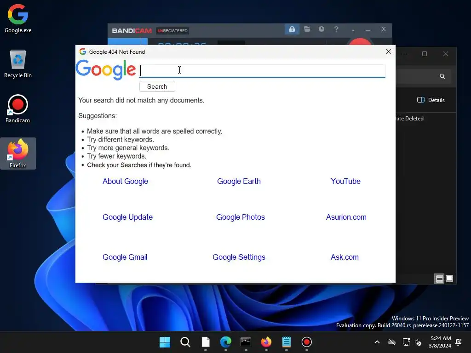
Task: Select the Firefox desktop shortcut
Action: [x=18, y=154]
